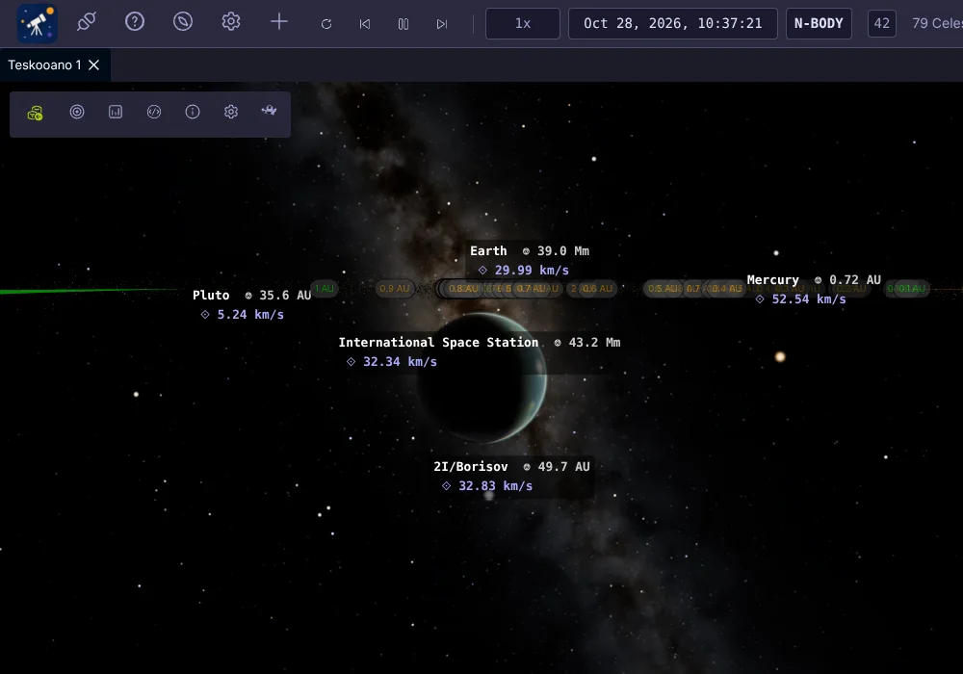
Task: Click the 1 AU green distance marker
Action: (325, 289)
